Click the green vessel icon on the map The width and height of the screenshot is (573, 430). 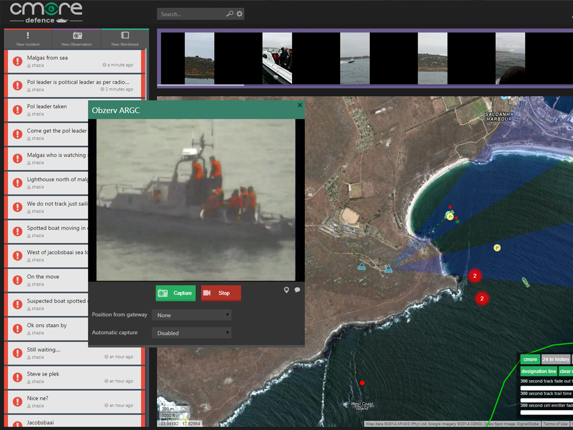525,282
